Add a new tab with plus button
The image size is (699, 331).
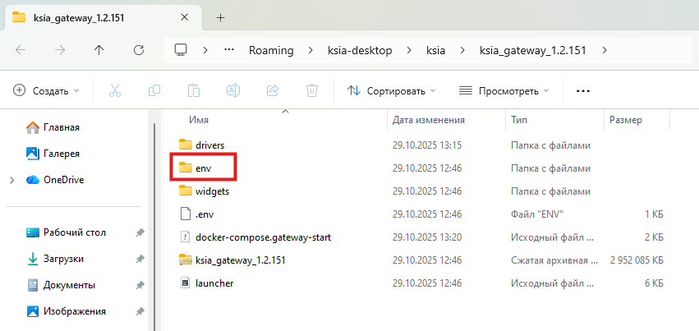point(220,16)
